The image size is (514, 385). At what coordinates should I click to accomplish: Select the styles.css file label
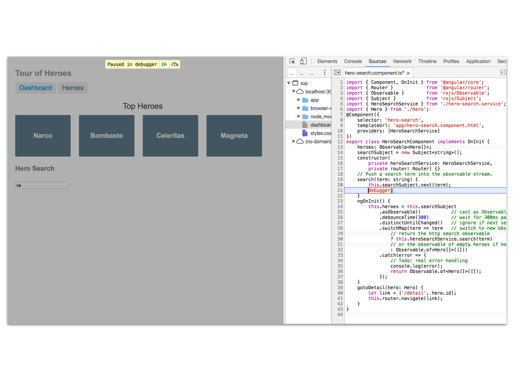tap(321, 133)
